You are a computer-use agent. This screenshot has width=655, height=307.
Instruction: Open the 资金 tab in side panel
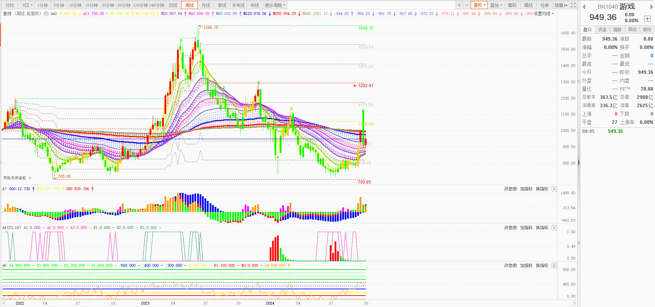602,29
